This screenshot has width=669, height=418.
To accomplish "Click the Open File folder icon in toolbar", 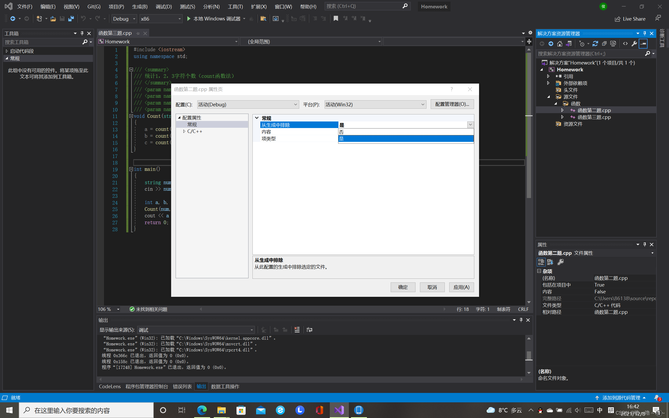I will tap(53, 19).
